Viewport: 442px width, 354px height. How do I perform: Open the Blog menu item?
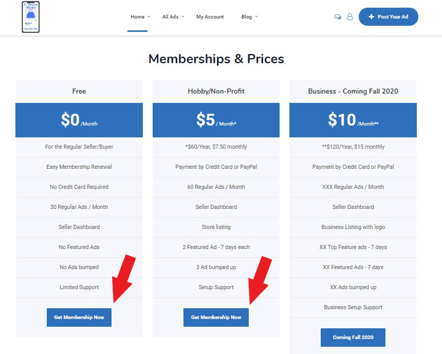tap(246, 17)
